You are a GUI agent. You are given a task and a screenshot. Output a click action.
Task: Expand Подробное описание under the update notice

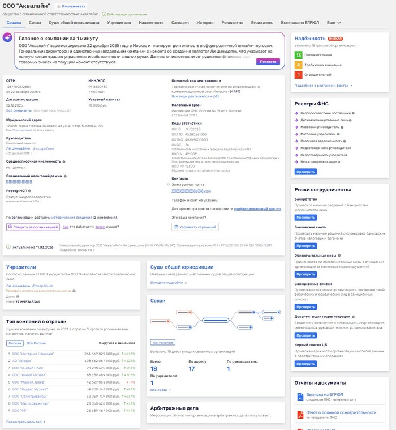[x=77, y=250]
